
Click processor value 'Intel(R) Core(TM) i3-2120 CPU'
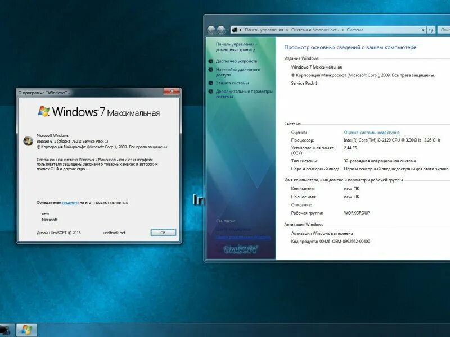pos(392,140)
